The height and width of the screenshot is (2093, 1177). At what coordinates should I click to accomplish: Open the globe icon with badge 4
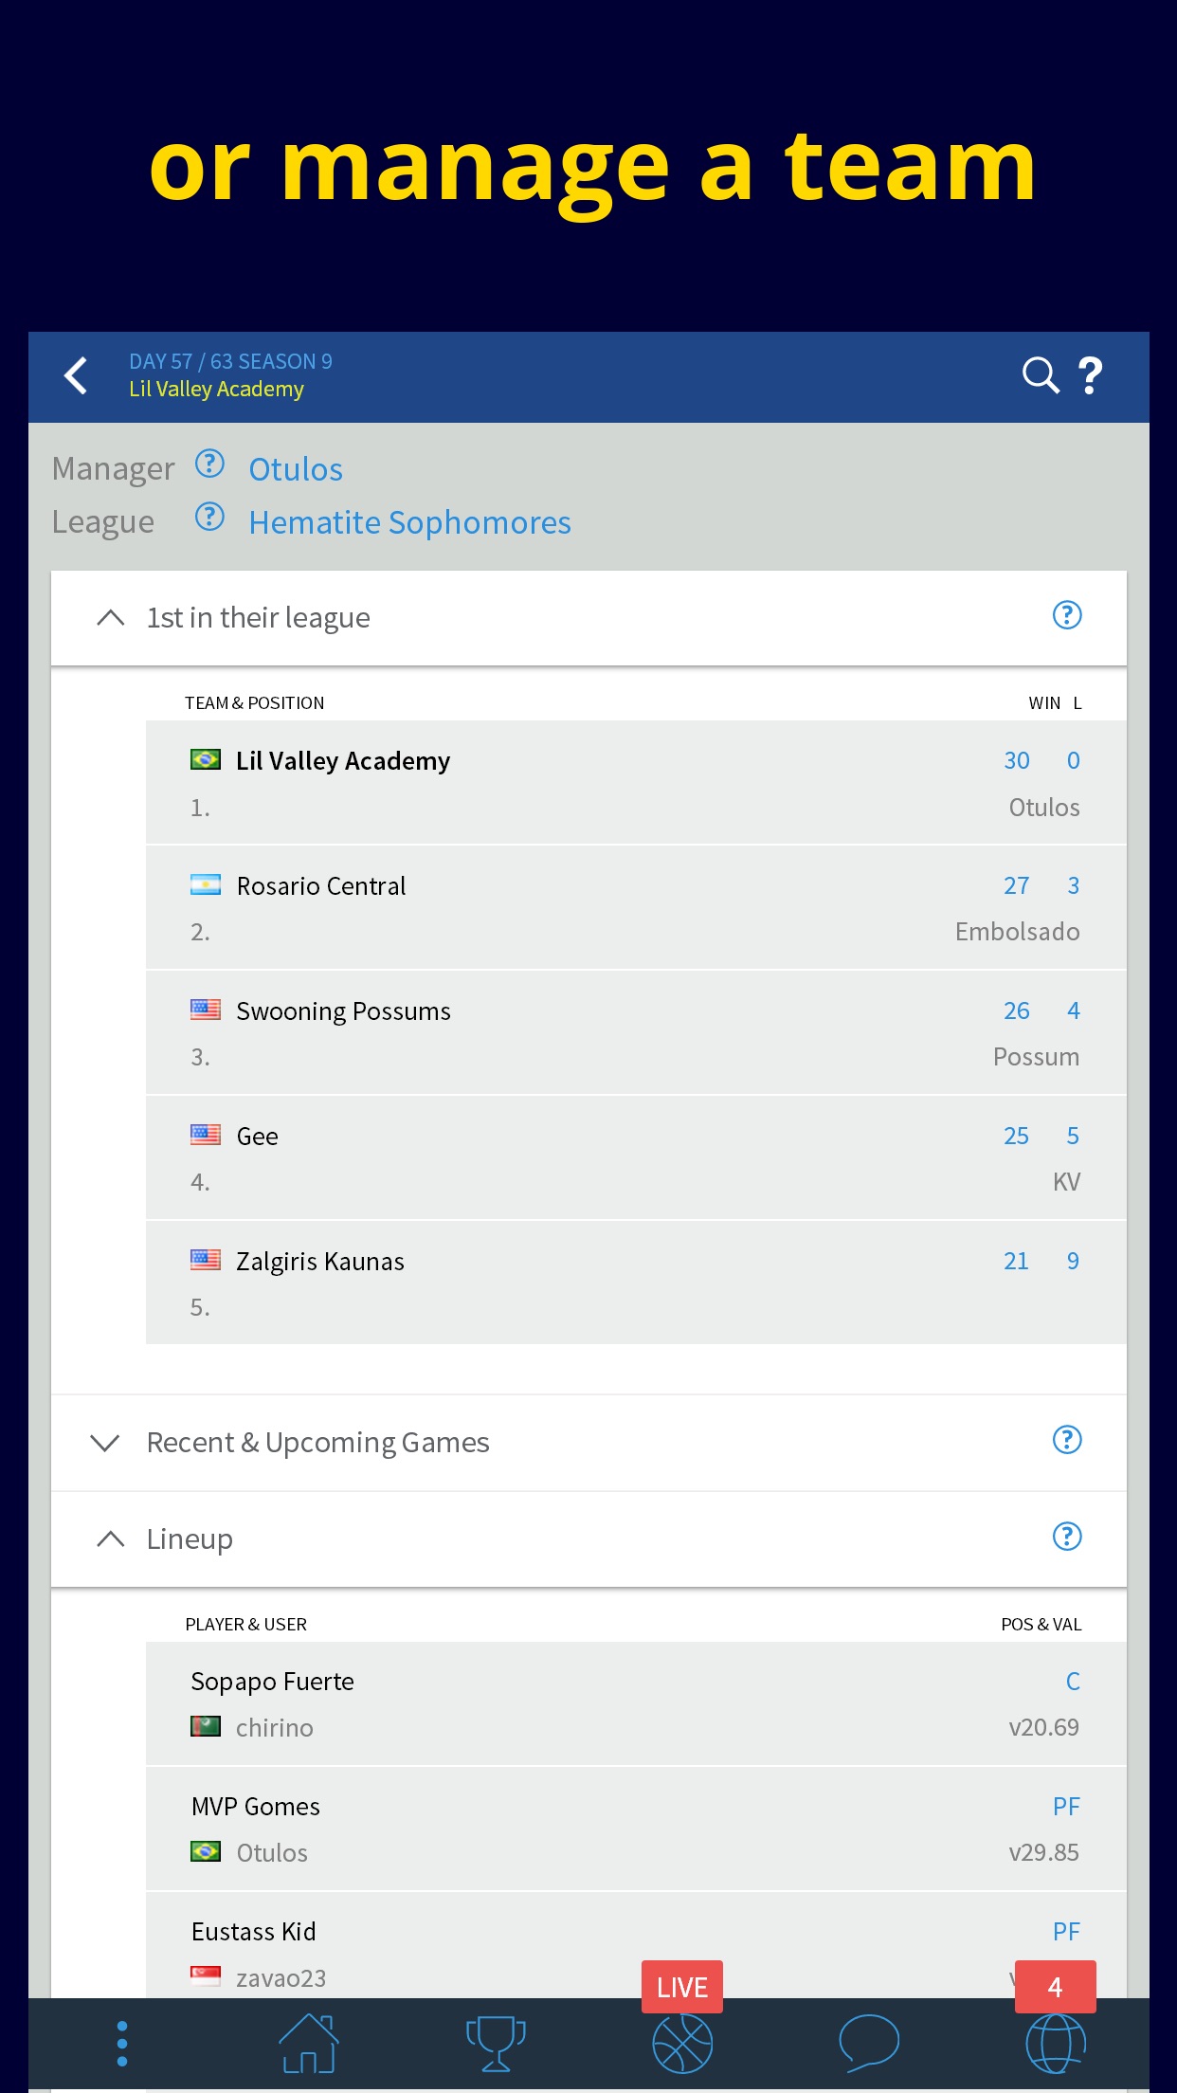1056,2042
